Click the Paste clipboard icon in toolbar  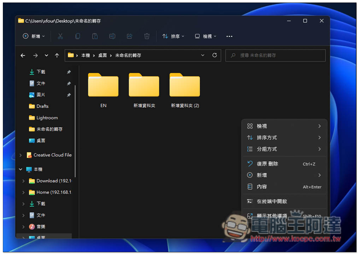tap(95, 36)
